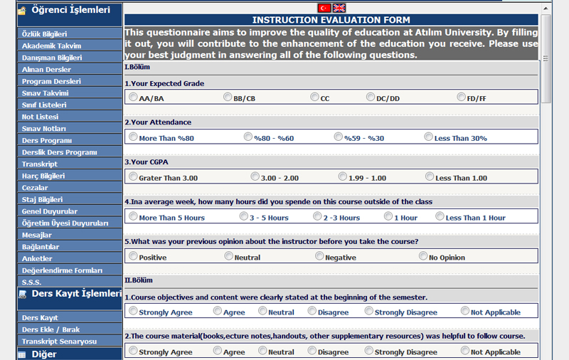Open Ders Ekle / Bırak

(x=69, y=329)
